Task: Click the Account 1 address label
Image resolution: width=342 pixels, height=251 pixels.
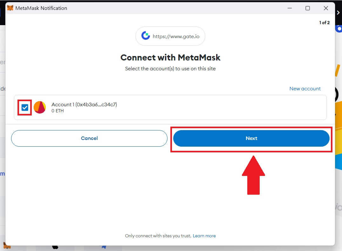Action: click(84, 104)
